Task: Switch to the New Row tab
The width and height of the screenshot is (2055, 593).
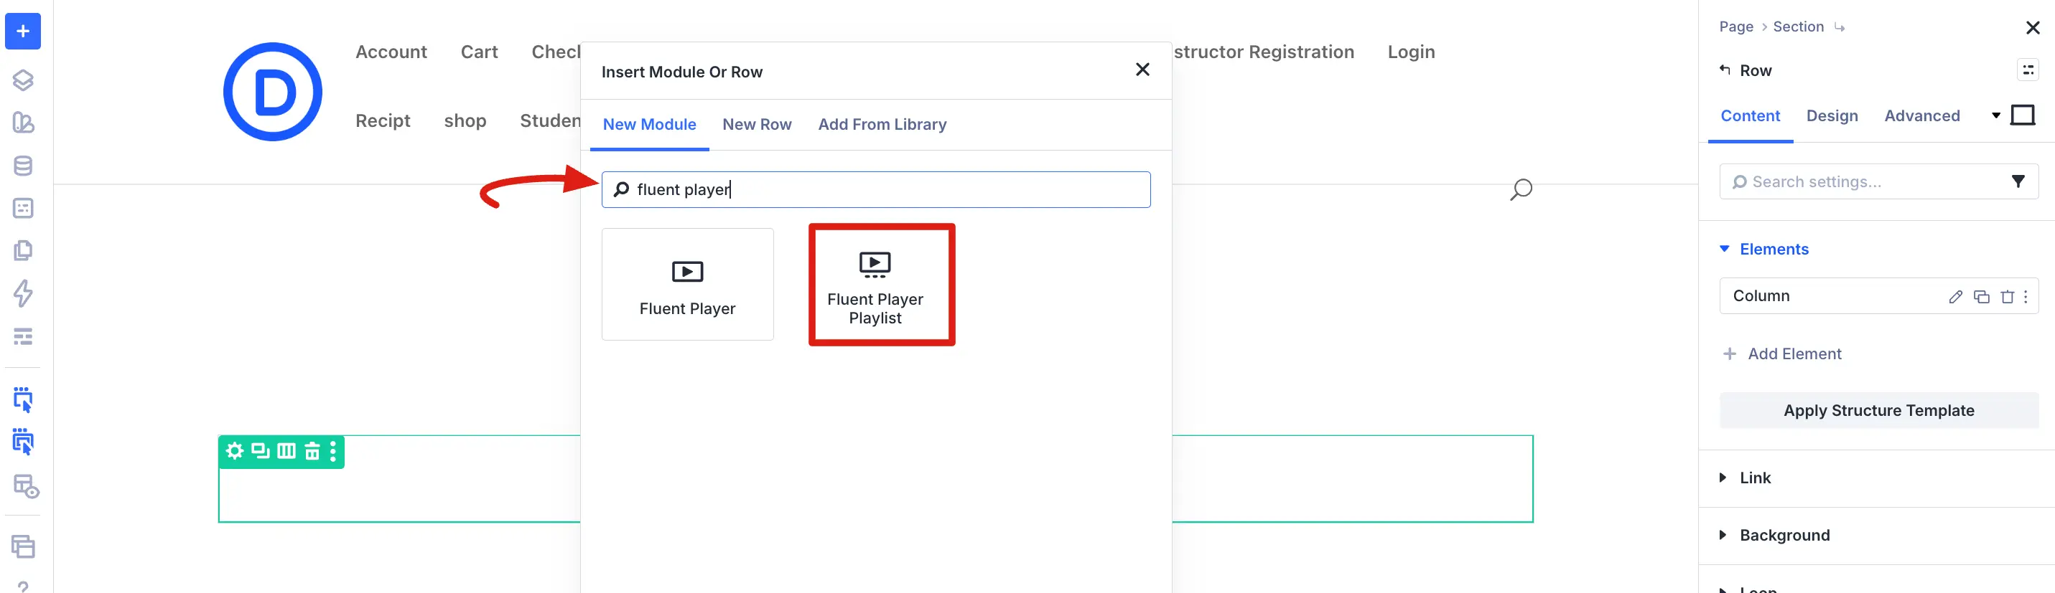Action: pyautogui.click(x=757, y=124)
